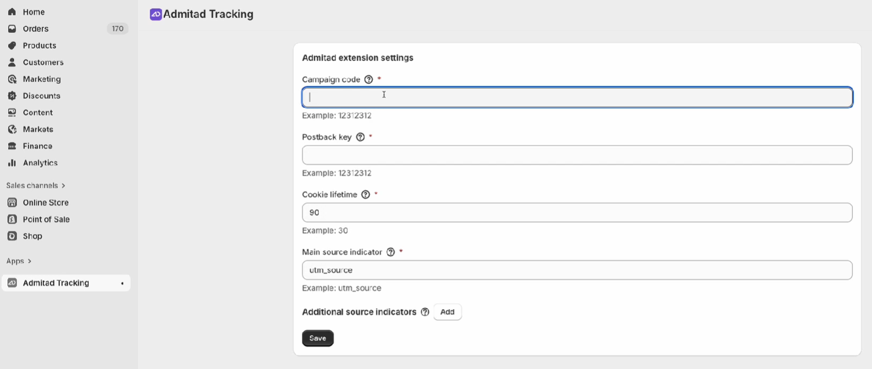
Task: Show Cookie lifetime help tooltip icon
Action: tap(366, 195)
